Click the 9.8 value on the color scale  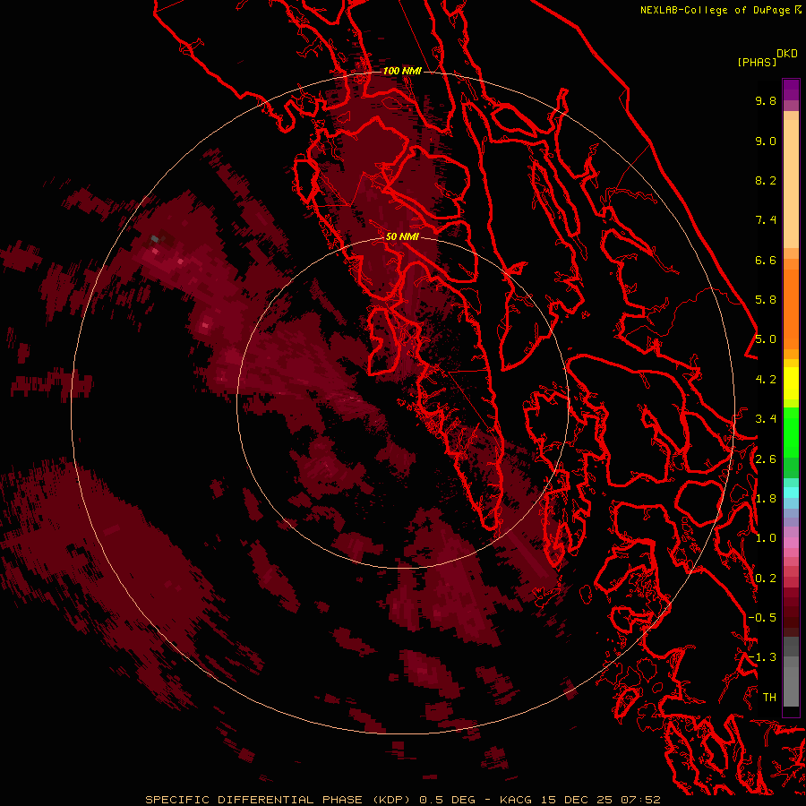tap(766, 100)
